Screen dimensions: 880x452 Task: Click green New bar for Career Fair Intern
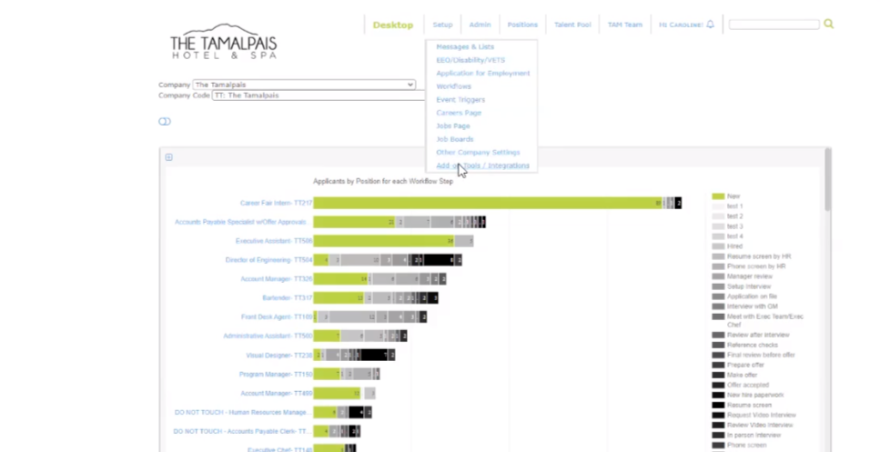(x=487, y=203)
